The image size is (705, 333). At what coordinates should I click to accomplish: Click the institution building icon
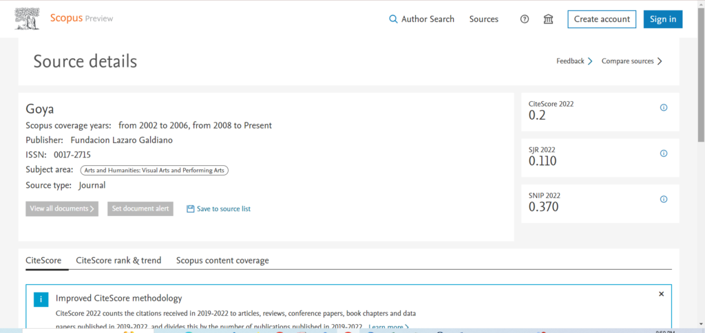(548, 19)
